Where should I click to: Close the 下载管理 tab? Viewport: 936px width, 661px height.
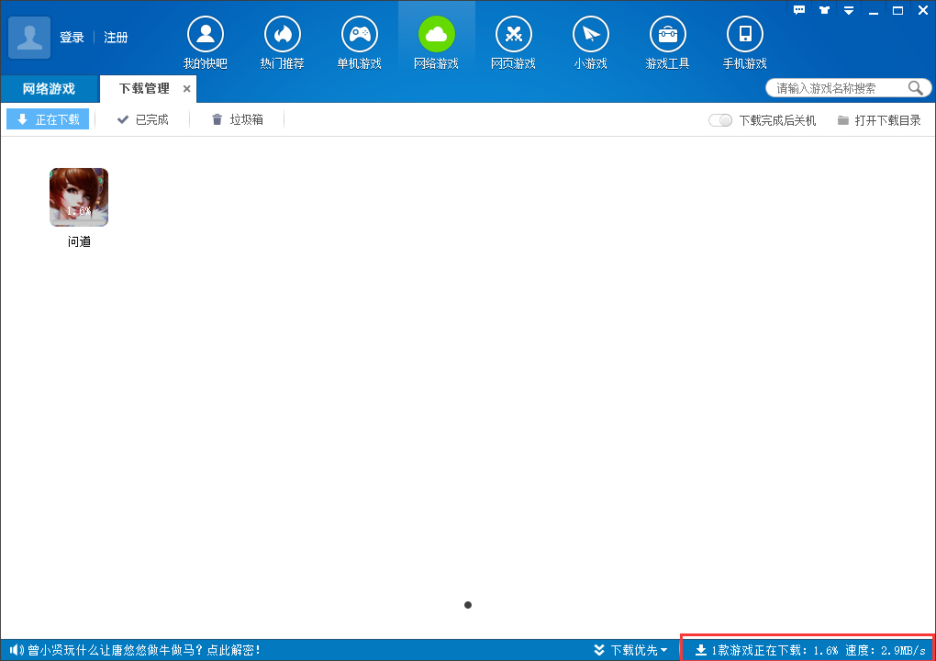coord(187,89)
